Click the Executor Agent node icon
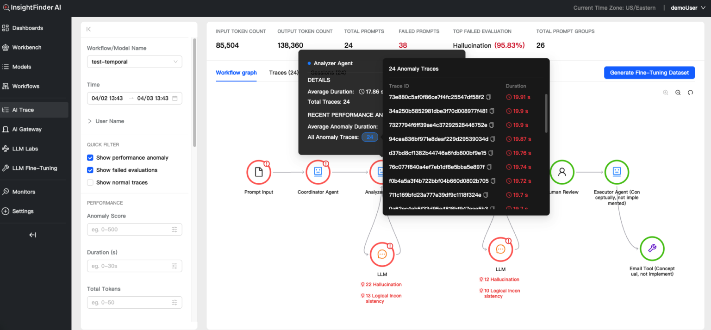711x330 pixels. [x=617, y=172]
